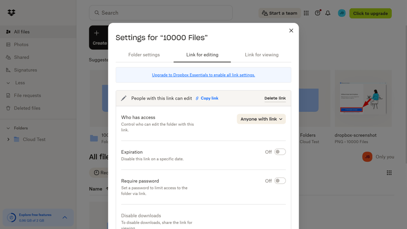
Task: Click into the Search field
Action: 161,13
